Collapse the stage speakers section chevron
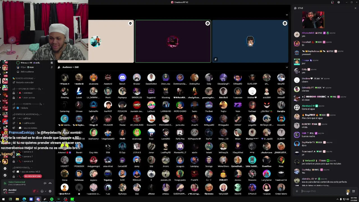 point(287,15)
